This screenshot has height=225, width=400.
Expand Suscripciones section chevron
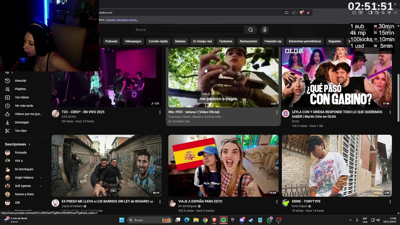coord(29,144)
